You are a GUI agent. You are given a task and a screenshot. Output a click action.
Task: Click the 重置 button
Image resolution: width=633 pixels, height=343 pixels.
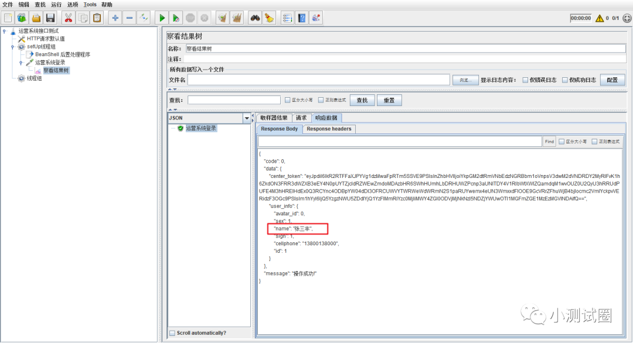(389, 100)
